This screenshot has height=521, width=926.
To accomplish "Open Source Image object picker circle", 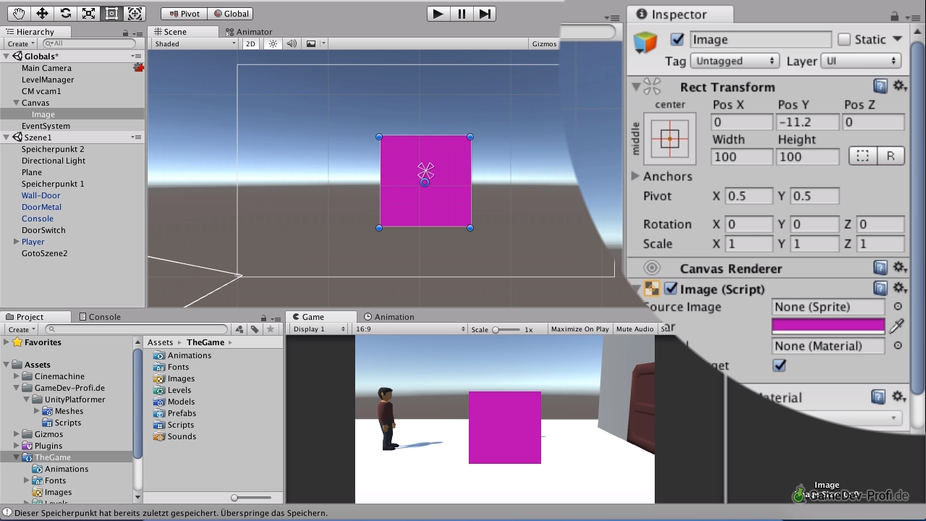I will click(x=898, y=307).
